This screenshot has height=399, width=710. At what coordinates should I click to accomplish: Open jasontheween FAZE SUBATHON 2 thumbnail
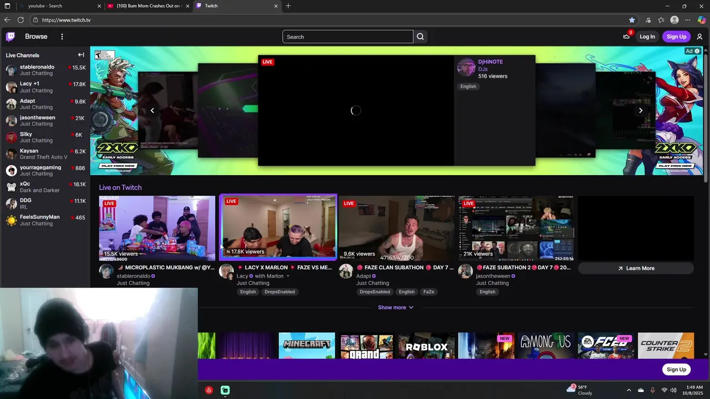[x=516, y=228]
